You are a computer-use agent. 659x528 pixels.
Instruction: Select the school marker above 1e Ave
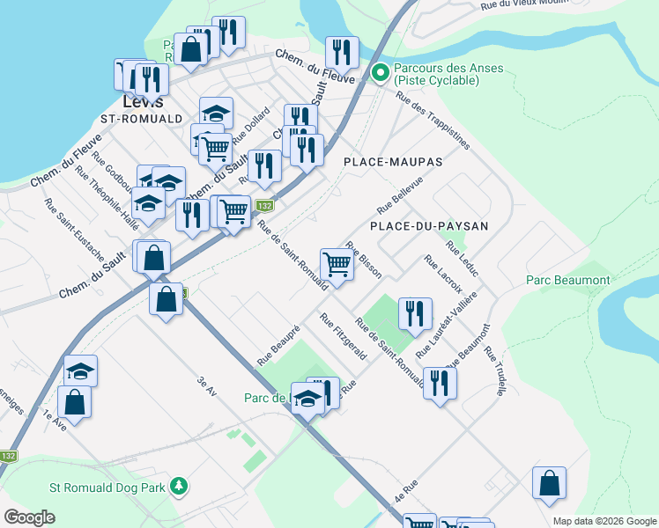click(81, 371)
